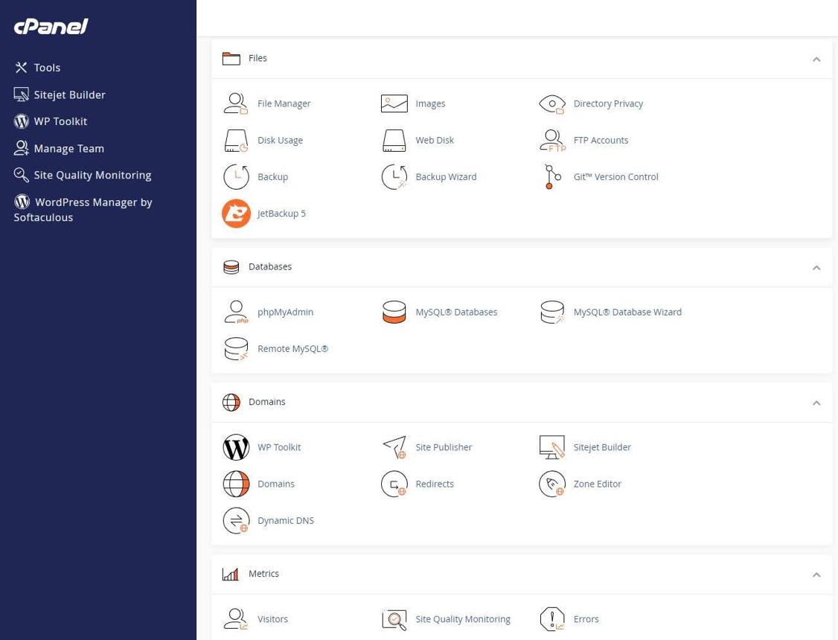Open the Dynamic DNS icon
This screenshot has height=640, width=838.
click(x=236, y=521)
